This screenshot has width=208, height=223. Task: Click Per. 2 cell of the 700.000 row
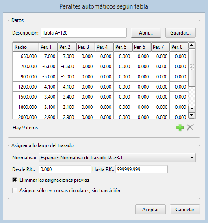(67, 67)
